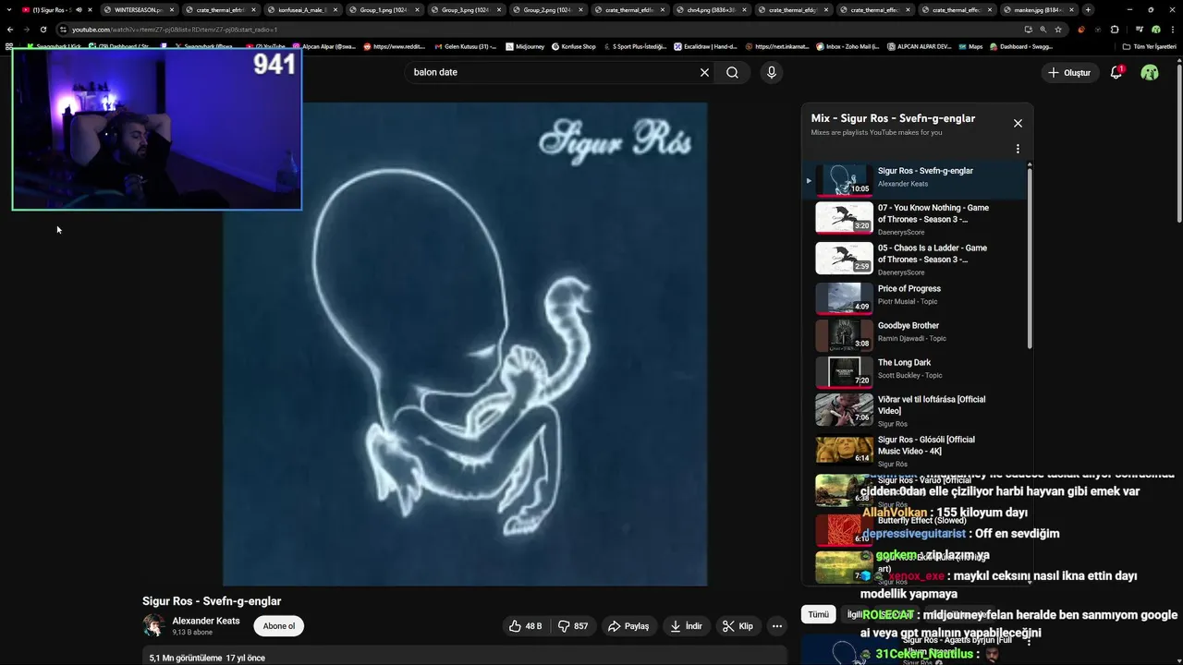This screenshot has height=665, width=1183.
Task: Like the video with 48 B likes
Action: coord(525,626)
